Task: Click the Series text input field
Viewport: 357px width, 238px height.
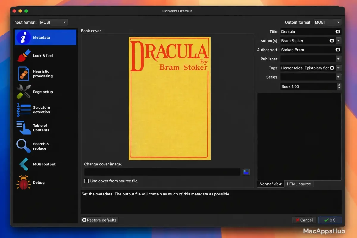Action: click(x=308, y=77)
